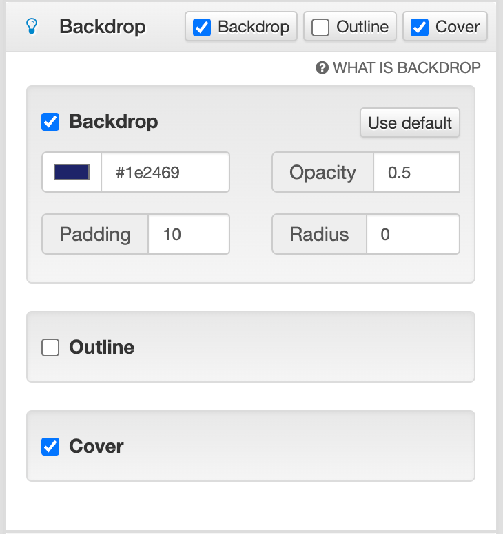Click the question mark help icon
The width and height of the screenshot is (503, 534).
pos(322,67)
